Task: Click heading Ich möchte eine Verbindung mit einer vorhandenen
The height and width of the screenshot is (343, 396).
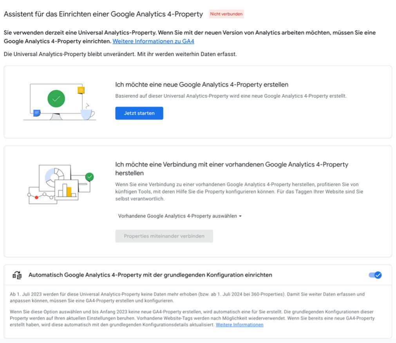Action: (x=231, y=169)
